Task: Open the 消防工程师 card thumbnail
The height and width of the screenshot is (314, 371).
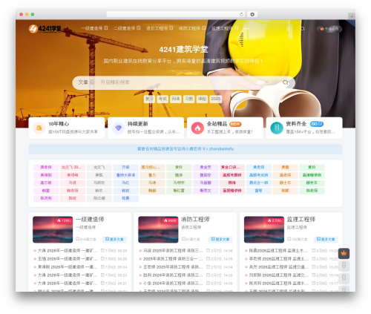Action: tap(158, 229)
